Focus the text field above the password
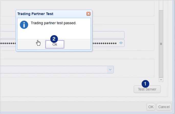The image size is (175, 114). 107,35
